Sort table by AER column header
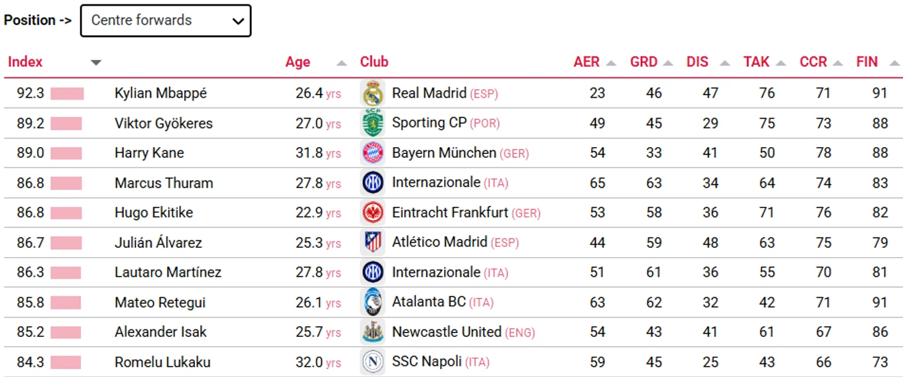 (586, 62)
